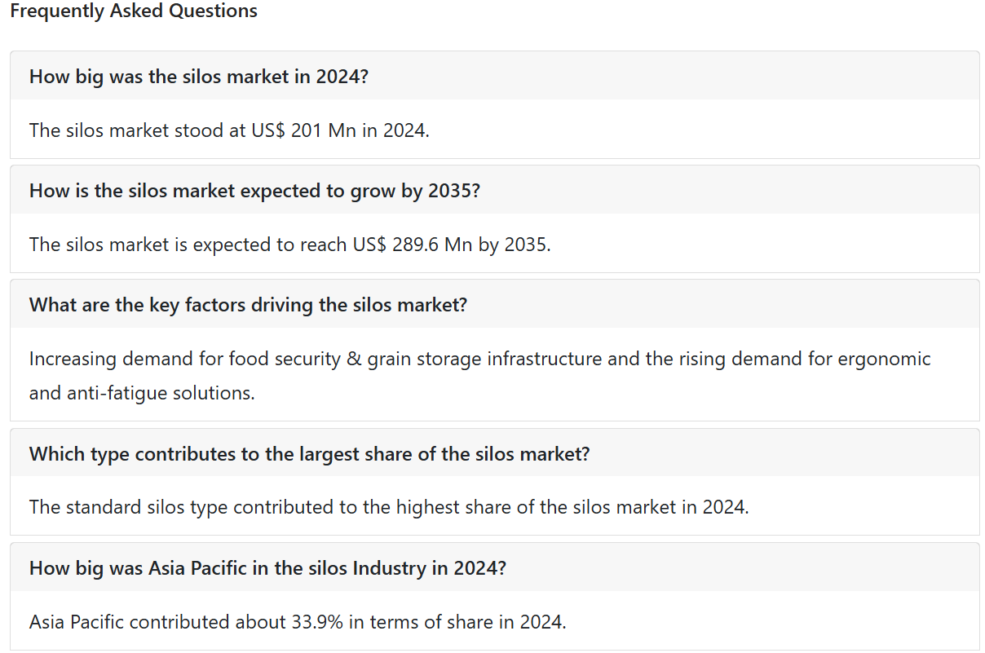Click the "and anti-fatigue solutions." text line
Image resolution: width=985 pixels, height=653 pixels.
pyautogui.click(x=142, y=393)
